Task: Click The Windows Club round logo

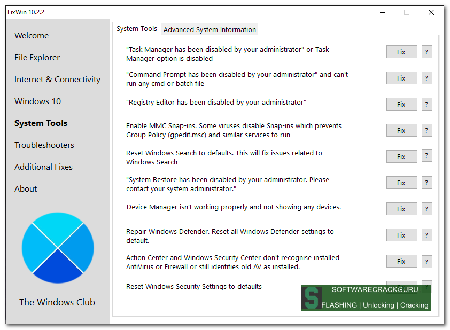Action: coord(58,248)
